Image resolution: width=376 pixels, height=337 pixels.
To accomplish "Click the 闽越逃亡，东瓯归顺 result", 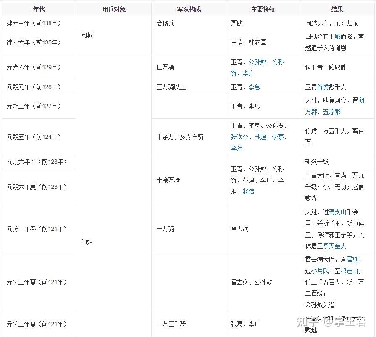I will pos(337,23).
